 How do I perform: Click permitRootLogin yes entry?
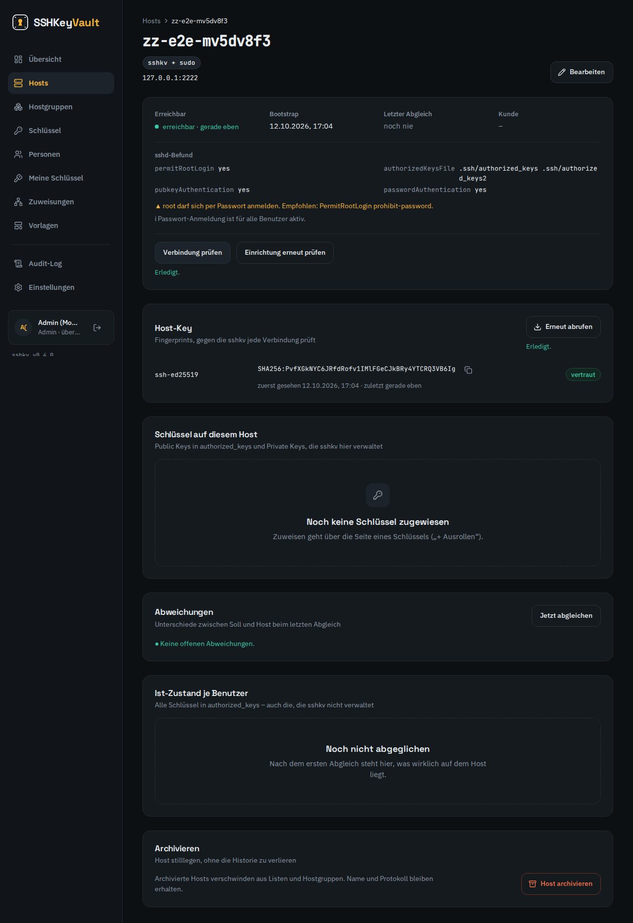[192, 169]
